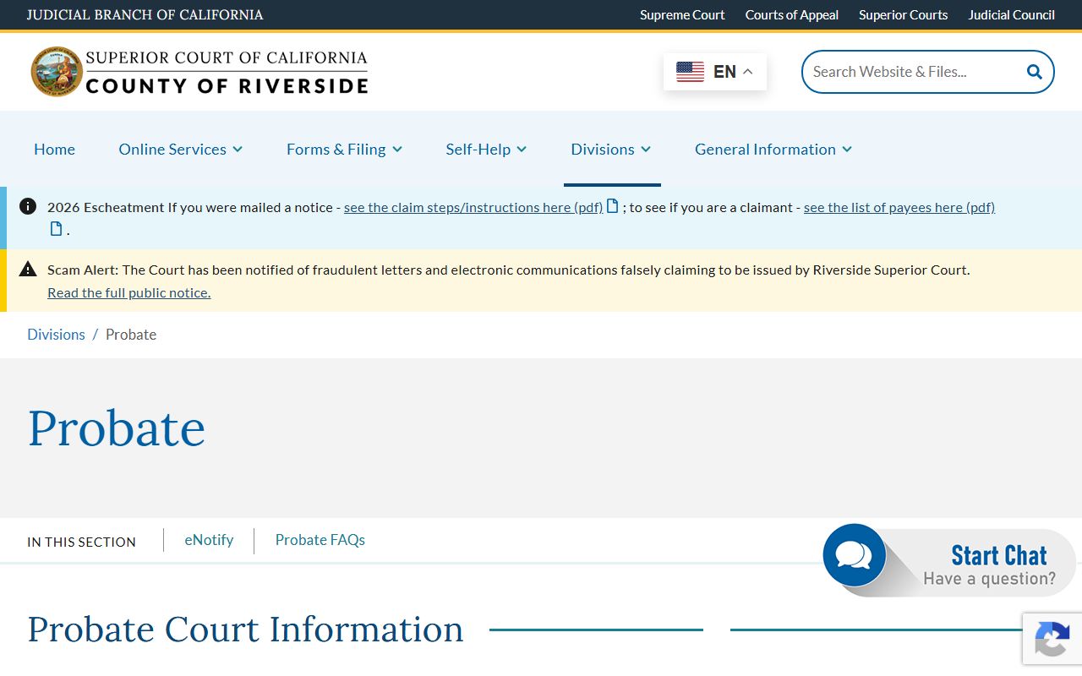
Task: Open the Courts of Appeal link
Action: click(x=792, y=14)
